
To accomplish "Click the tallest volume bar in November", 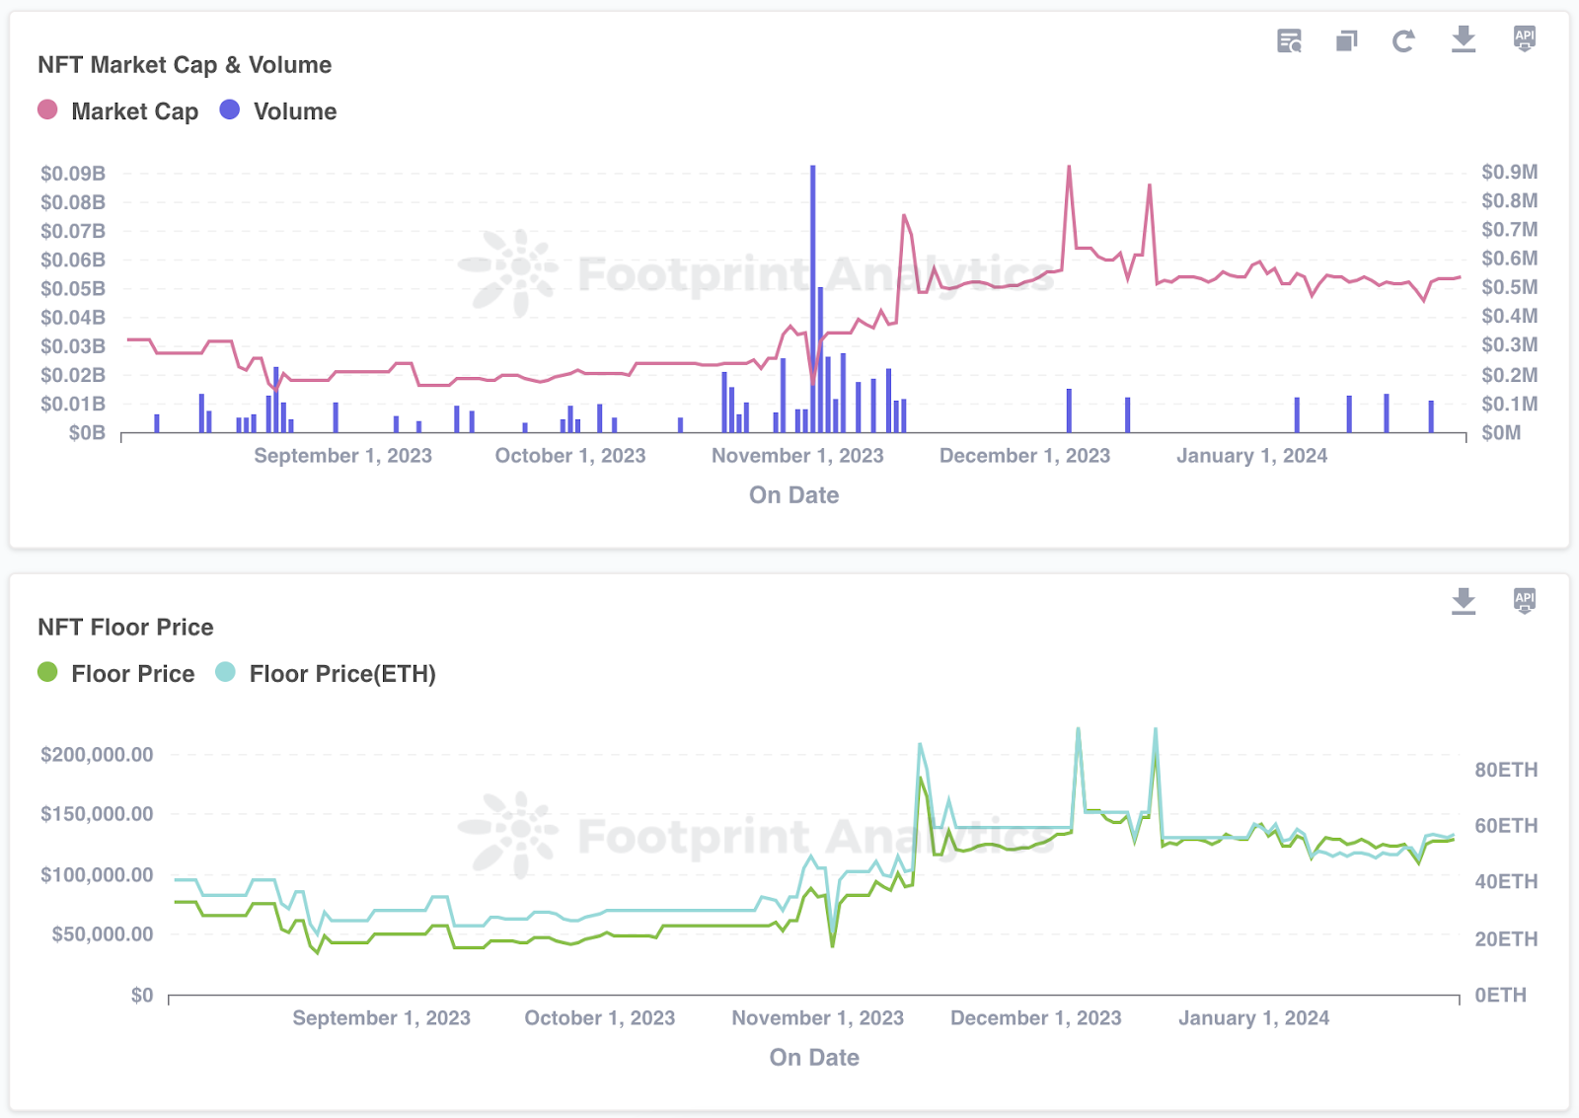I will point(812,296).
